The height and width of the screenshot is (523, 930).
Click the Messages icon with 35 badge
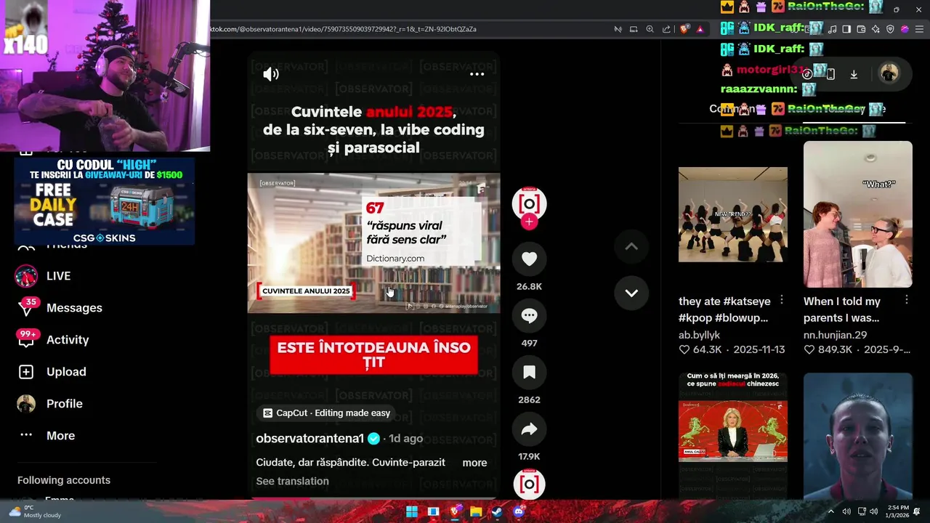[26, 307]
